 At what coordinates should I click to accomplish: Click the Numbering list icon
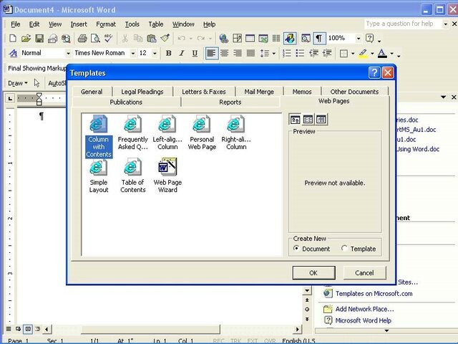pos(287,53)
